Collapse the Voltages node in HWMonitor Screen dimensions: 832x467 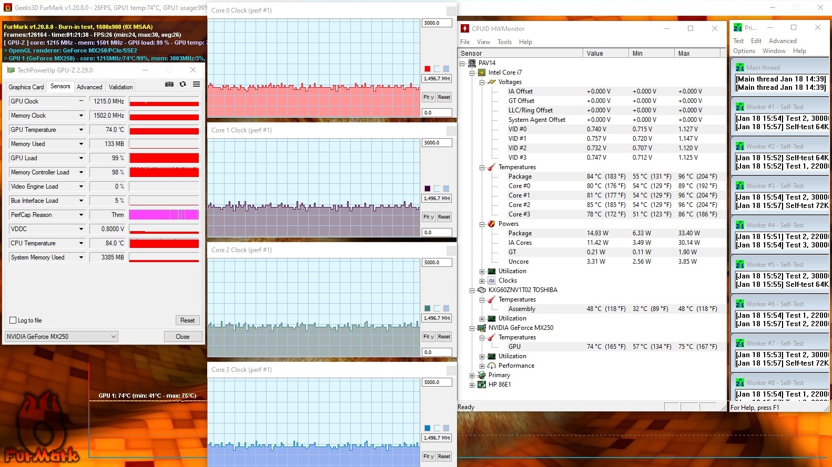point(482,82)
